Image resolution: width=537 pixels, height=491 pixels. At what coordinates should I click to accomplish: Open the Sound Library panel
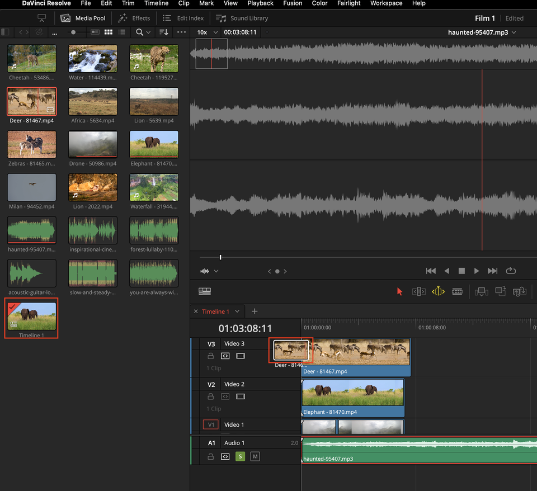pyautogui.click(x=241, y=18)
